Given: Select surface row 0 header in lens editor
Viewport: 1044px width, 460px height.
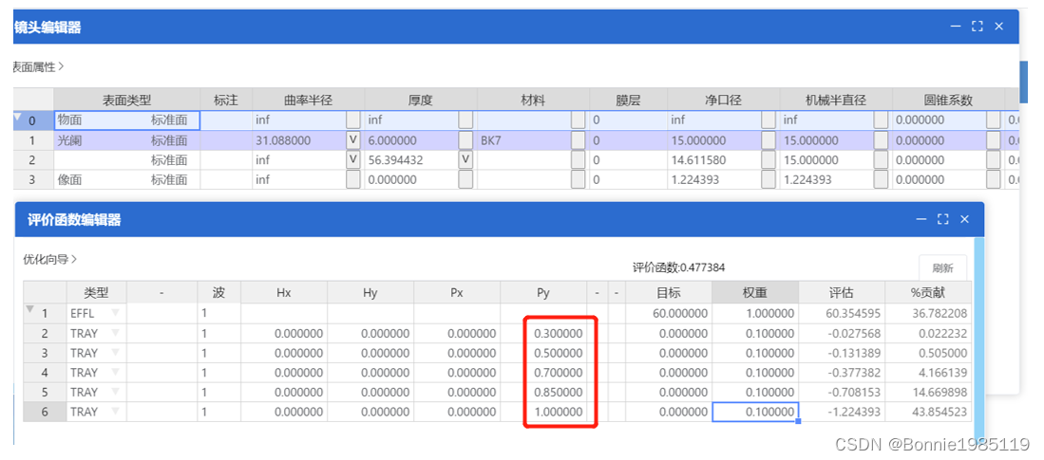Looking at the screenshot, I should pos(33,120).
